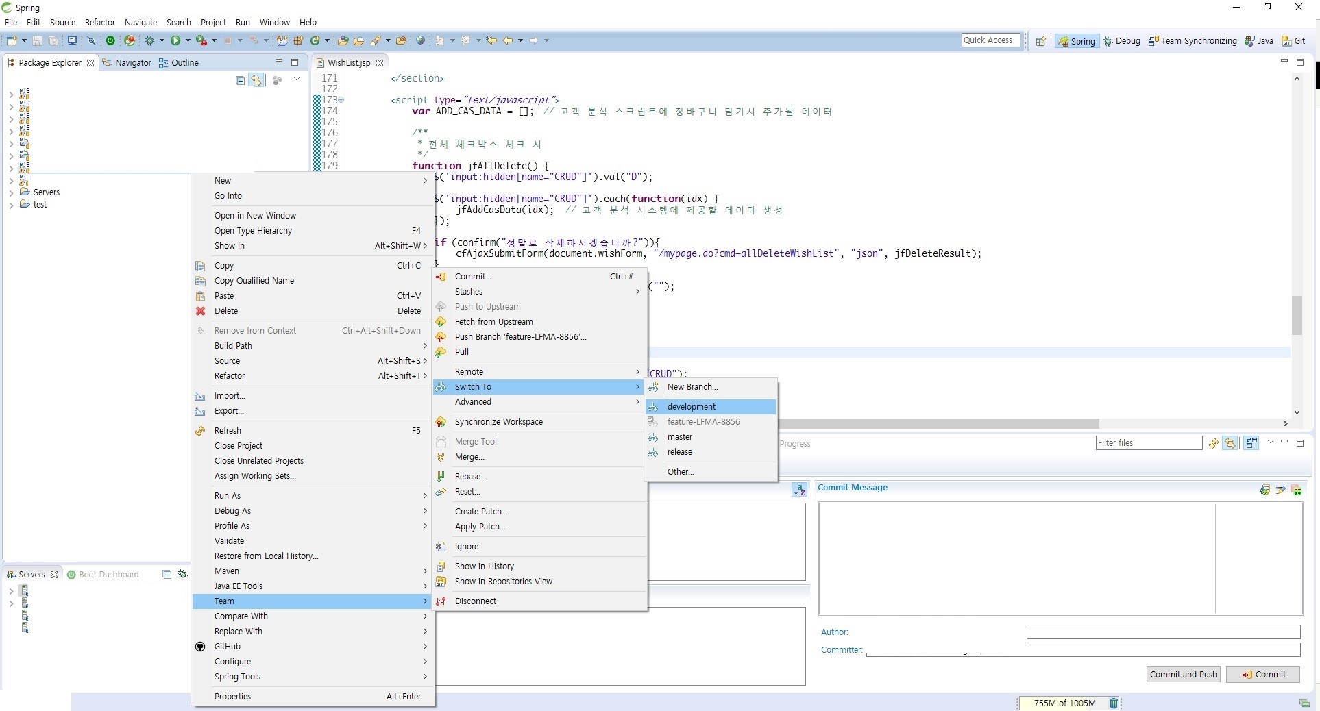Click Commit... in the Team submenu

tap(539, 277)
